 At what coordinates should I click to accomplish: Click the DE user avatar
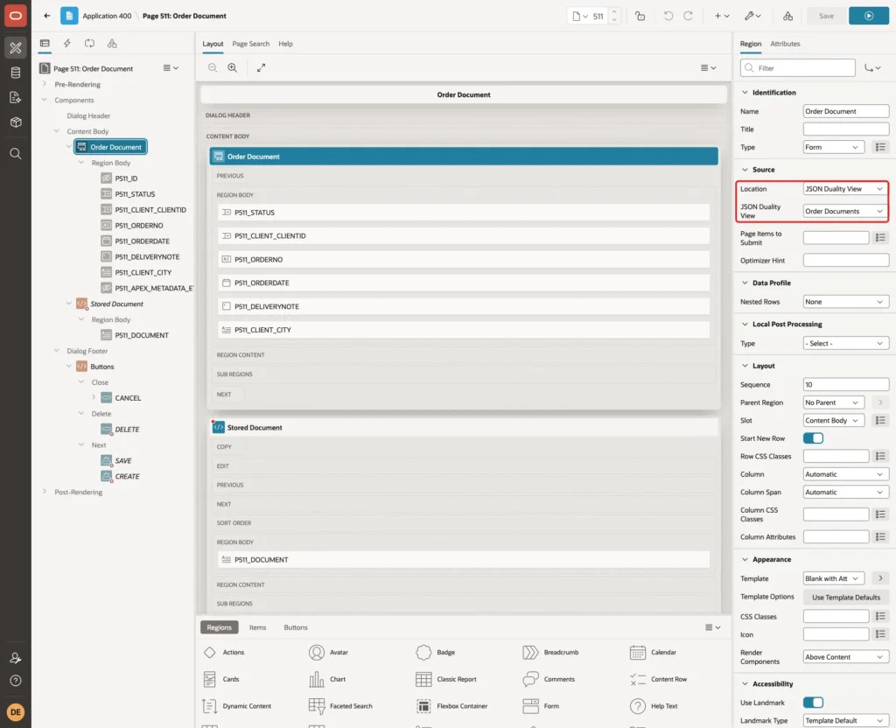(16, 712)
